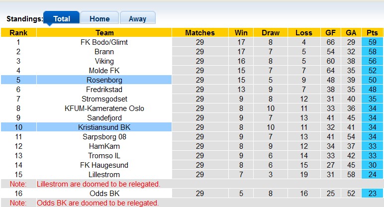Open KFUM-Kameratene Oslo team page

(x=104, y=108)
